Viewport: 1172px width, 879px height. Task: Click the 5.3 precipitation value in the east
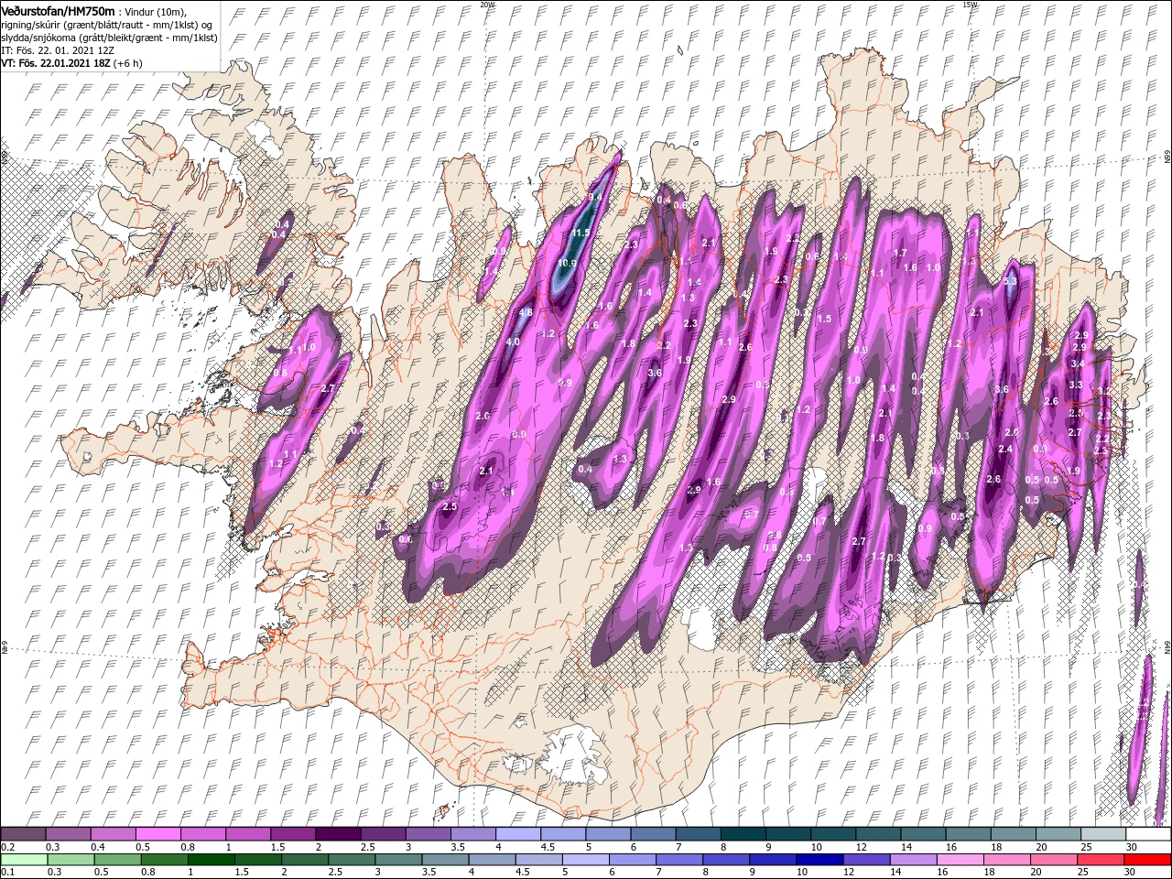coord(1010,282)
